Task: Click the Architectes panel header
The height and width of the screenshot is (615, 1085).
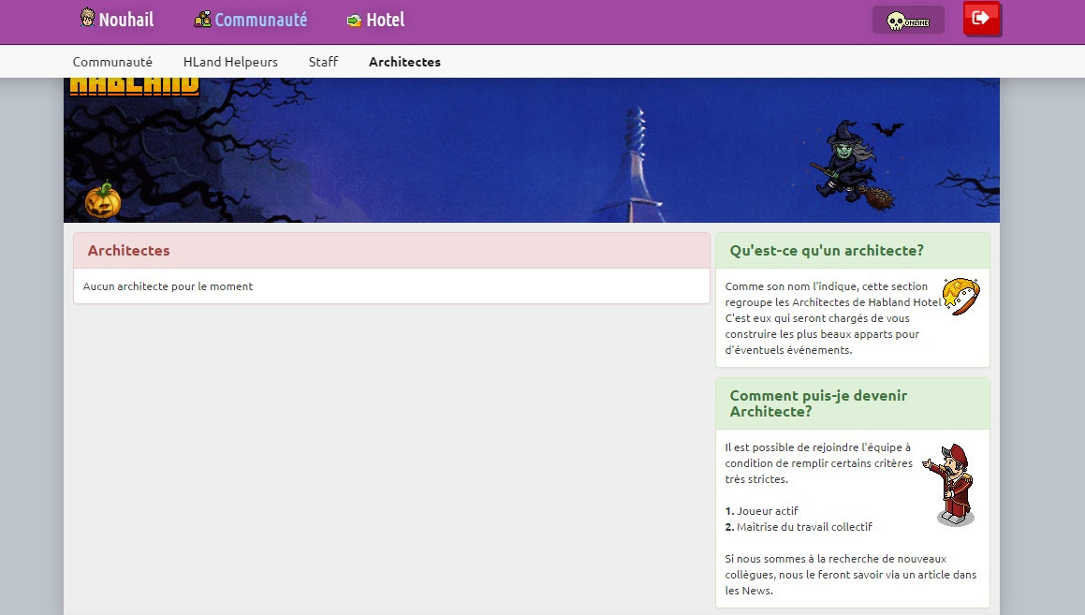Action: [128, 250]
